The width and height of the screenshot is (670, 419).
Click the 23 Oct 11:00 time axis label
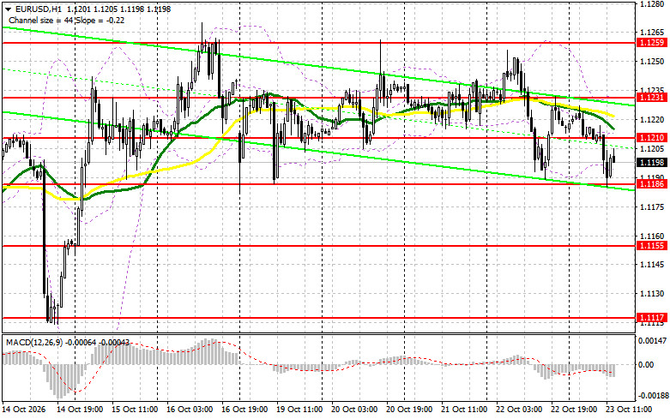click(x=629, y=410)
